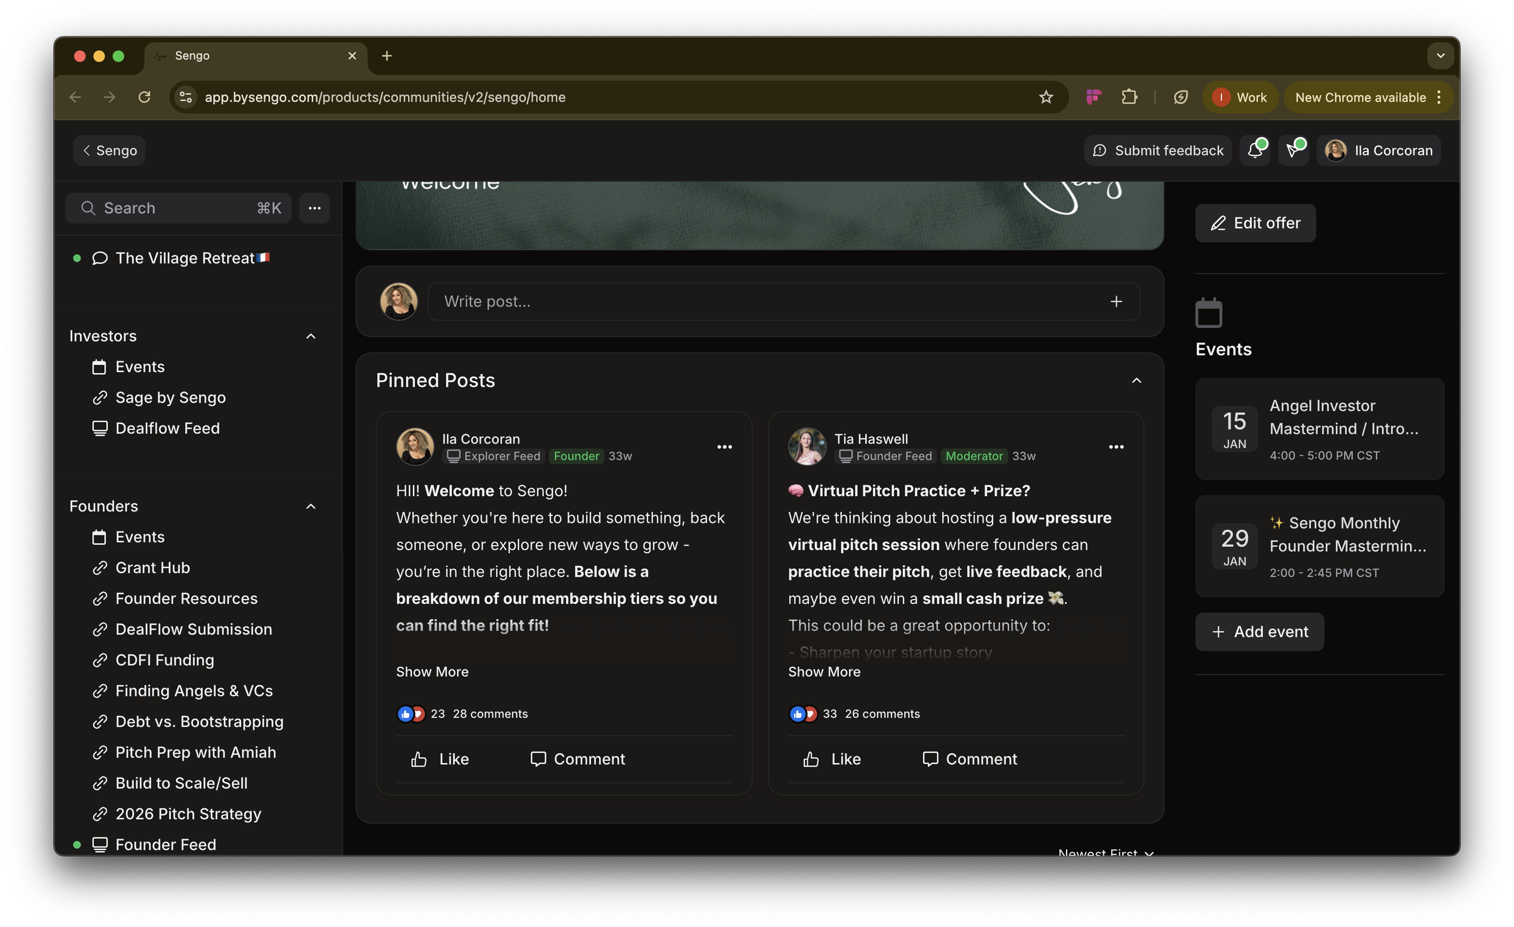Viewport: 1514px width, 927px height.
Task: Like Ila Corcoran's welcome post
Action: pos(440,759)
